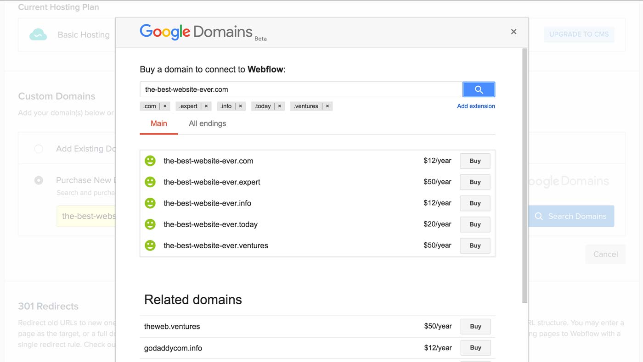Viewport: 643px width, 362px height.
Task: Click the Google Domains logo
Action: coord(196,32)
